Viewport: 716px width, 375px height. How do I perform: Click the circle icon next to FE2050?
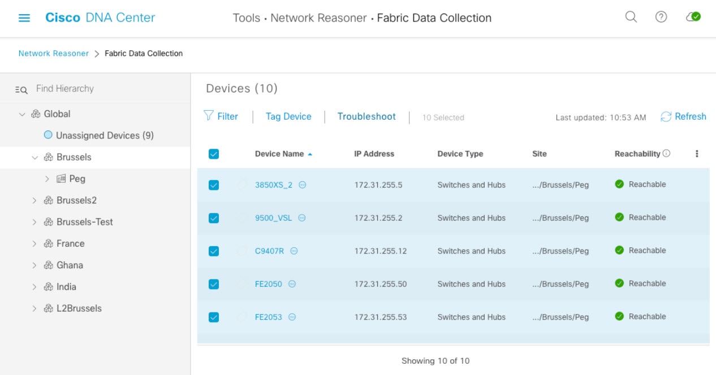pyautogui.click(x=292, y=284)
